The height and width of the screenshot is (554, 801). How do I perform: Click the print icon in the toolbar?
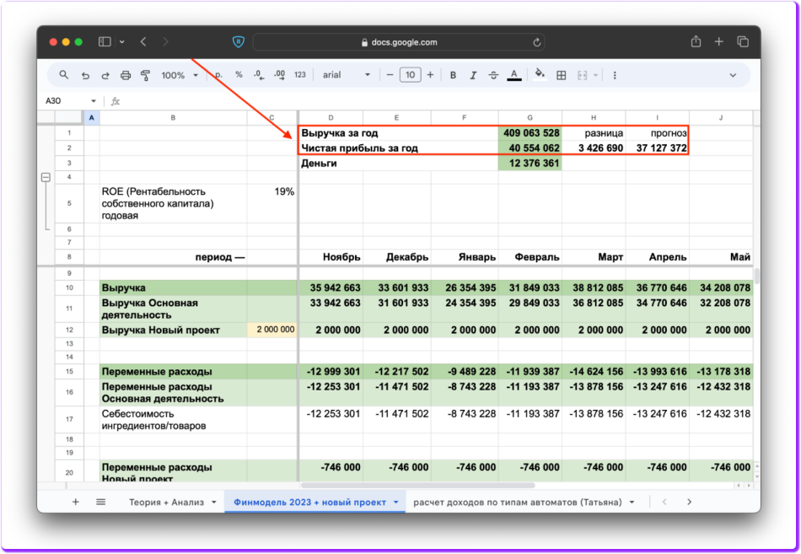[x=126, y=75]
